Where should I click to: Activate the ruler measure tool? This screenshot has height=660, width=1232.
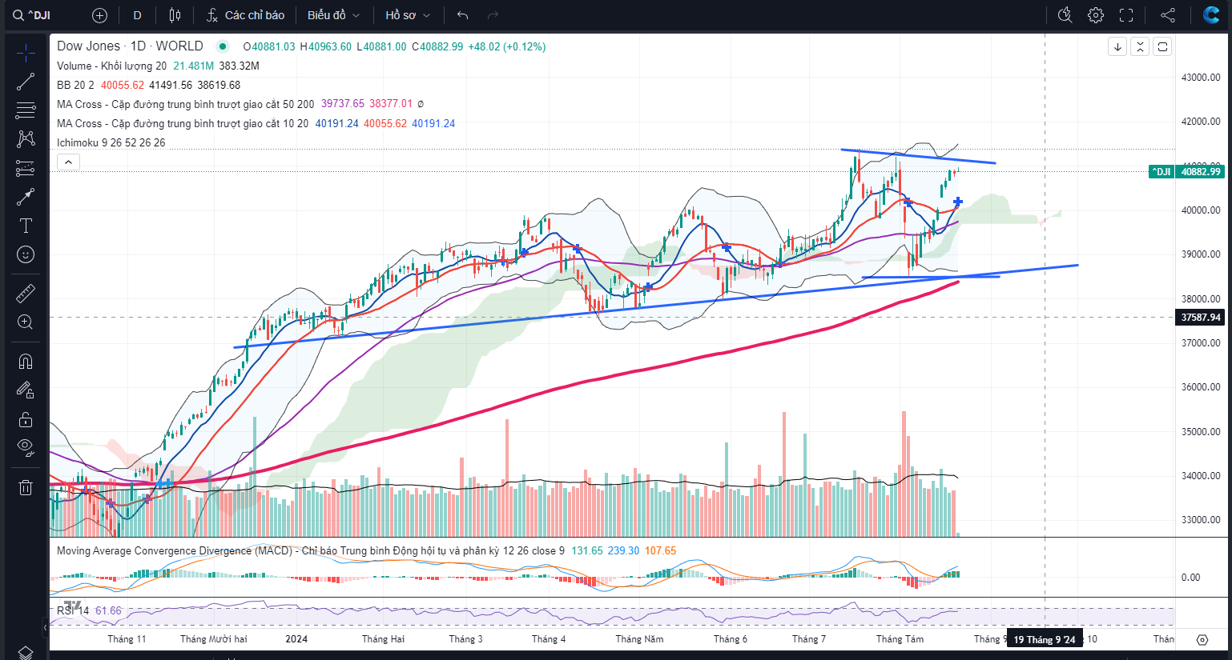[26, 294]
